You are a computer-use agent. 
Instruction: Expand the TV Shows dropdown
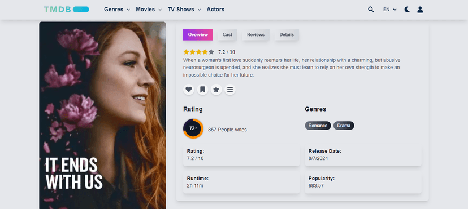184,10
